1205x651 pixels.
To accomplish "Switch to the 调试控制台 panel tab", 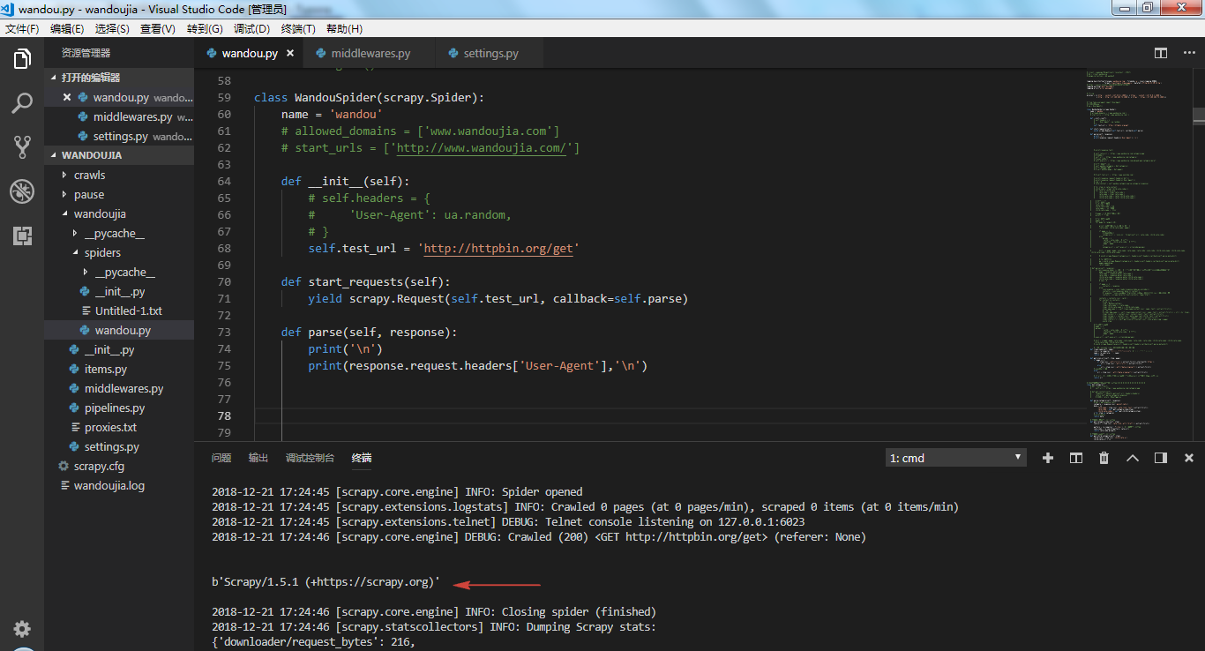I will (x=310, y=458).
